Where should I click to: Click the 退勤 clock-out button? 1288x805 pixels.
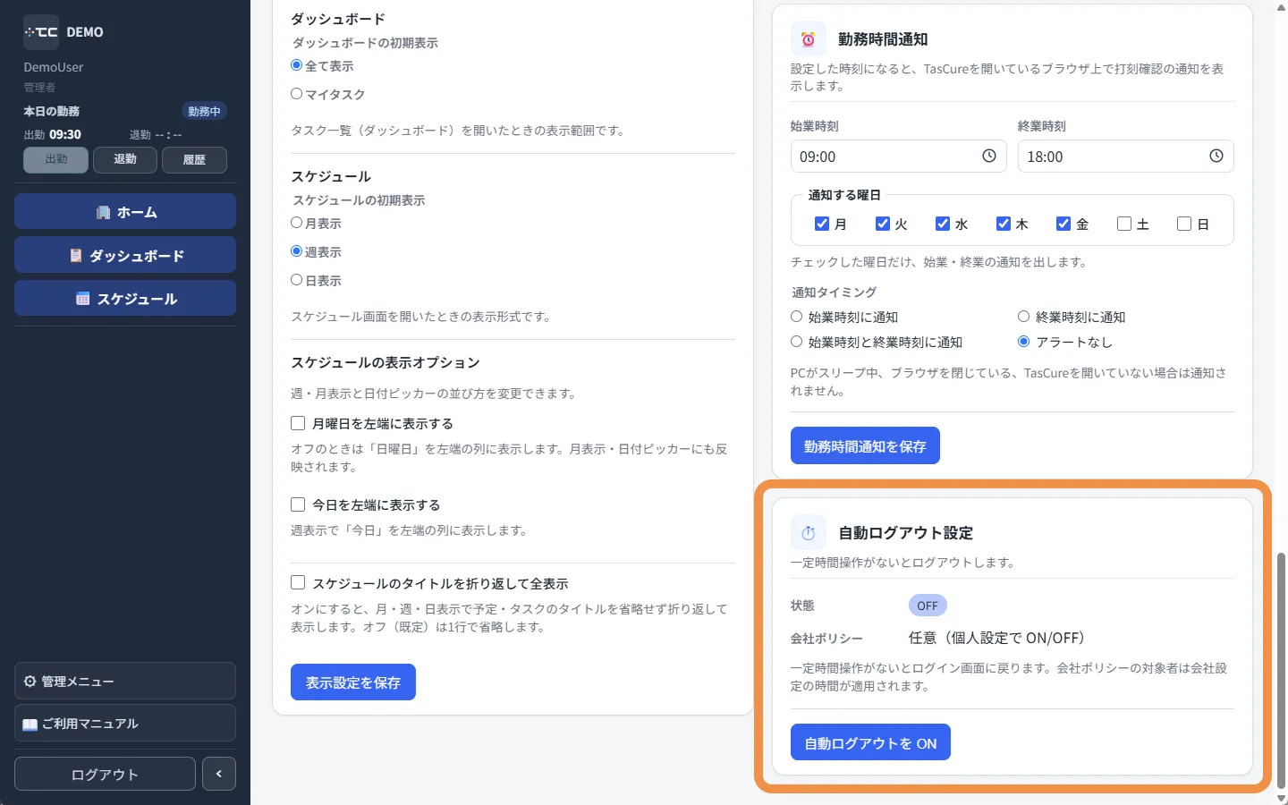click(x=125, y=159)
